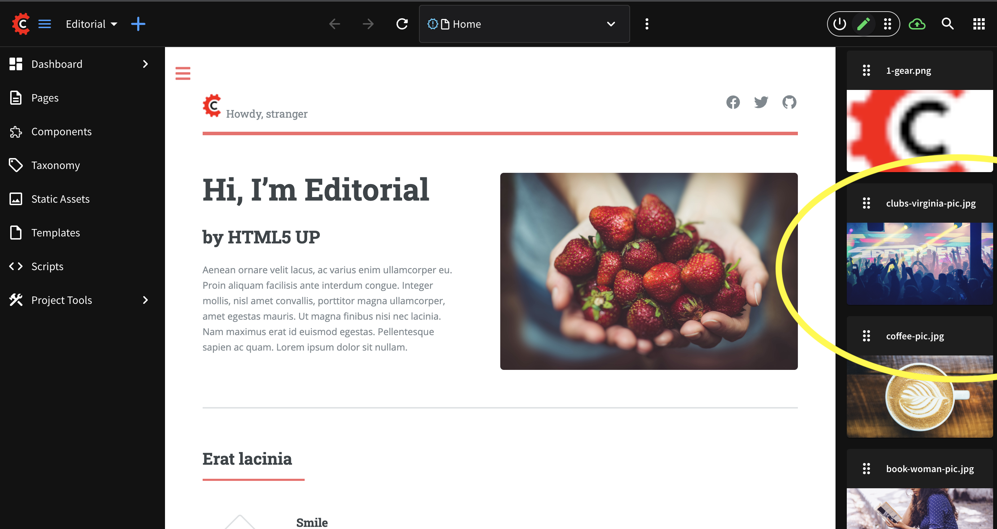
Task: Open the publish cloud status icon
Action: (917, 24)
